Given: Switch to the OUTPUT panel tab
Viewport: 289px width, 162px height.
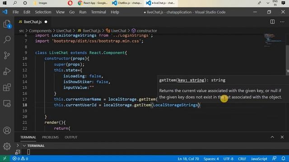Looking at the screenshot, I should 71,137.
